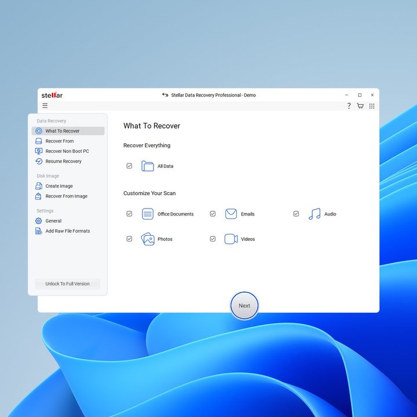This screenshot has height=417, width=417.
Task: Click the Recover From Image icon
Action: tap(38, 196)
